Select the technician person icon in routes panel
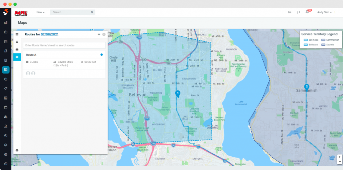The width and height of the screenshot is (343, 170). [17, 42]
